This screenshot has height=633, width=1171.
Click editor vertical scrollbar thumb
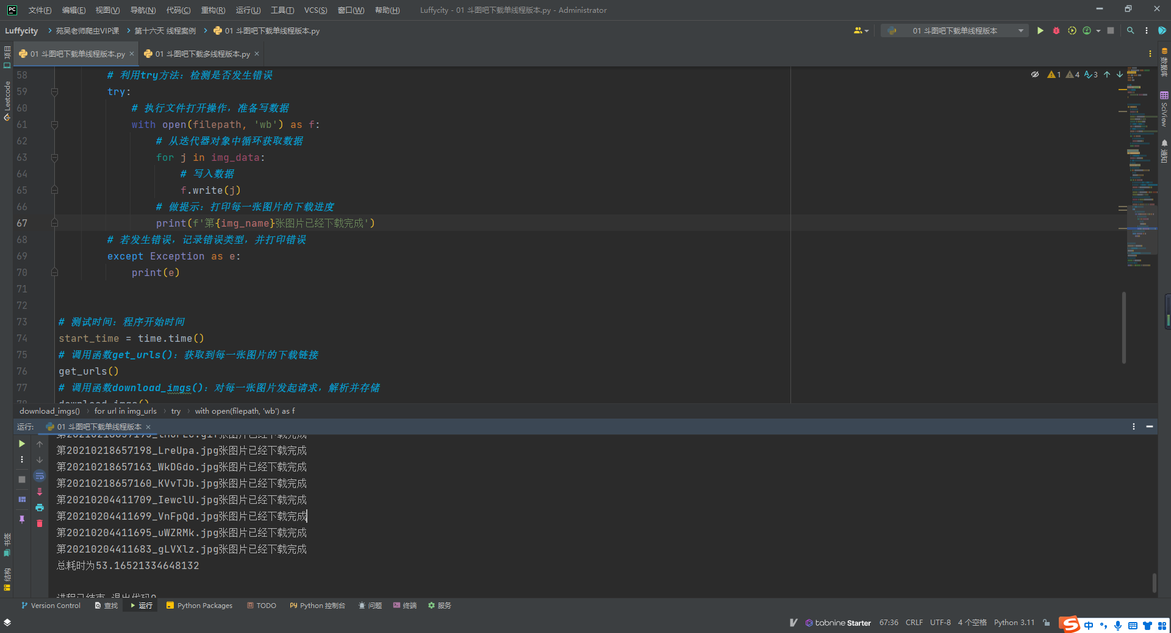[1123, 328]
